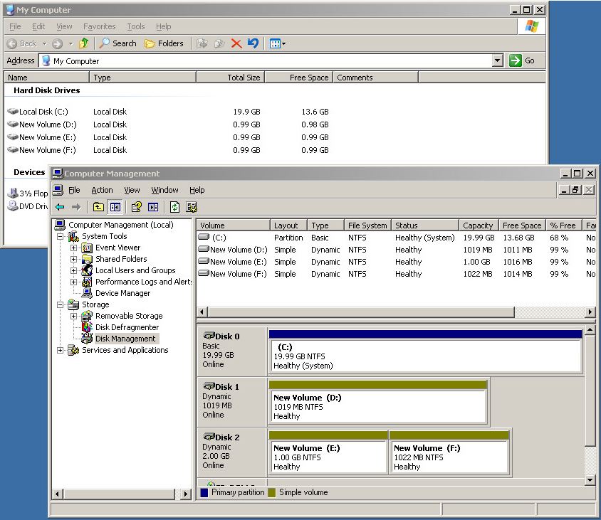
Task: Open the Action menu in Computer Management
Action: 102,190
